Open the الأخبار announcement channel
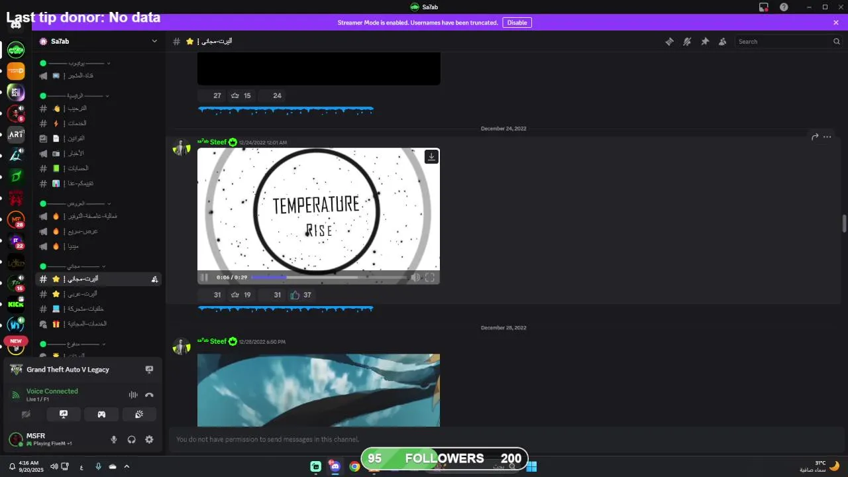Viewport: 848px width, 477px height. [99, 153]
